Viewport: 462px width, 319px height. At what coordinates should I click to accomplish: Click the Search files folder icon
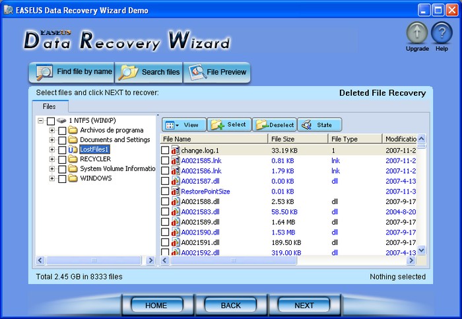(128, 72)
